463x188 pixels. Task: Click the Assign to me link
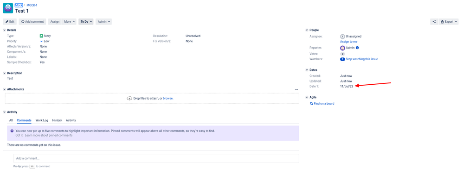348,42
